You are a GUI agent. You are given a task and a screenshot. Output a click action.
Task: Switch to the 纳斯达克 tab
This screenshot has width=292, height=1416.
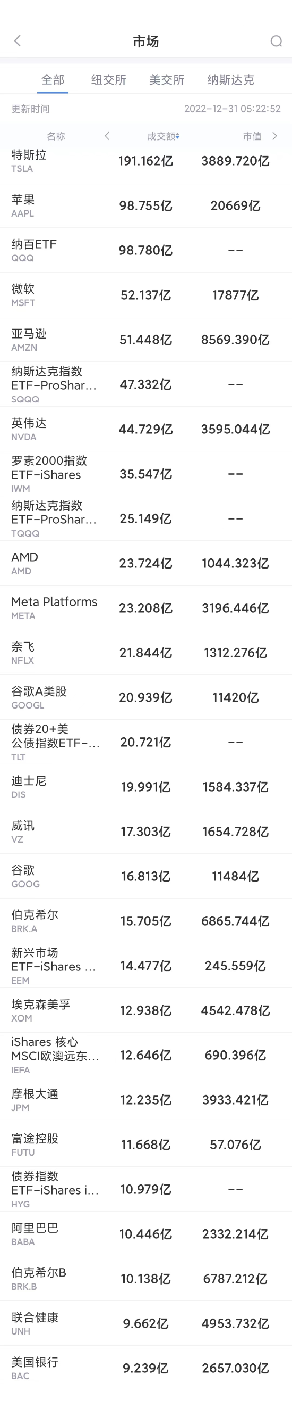pos(230,80)
